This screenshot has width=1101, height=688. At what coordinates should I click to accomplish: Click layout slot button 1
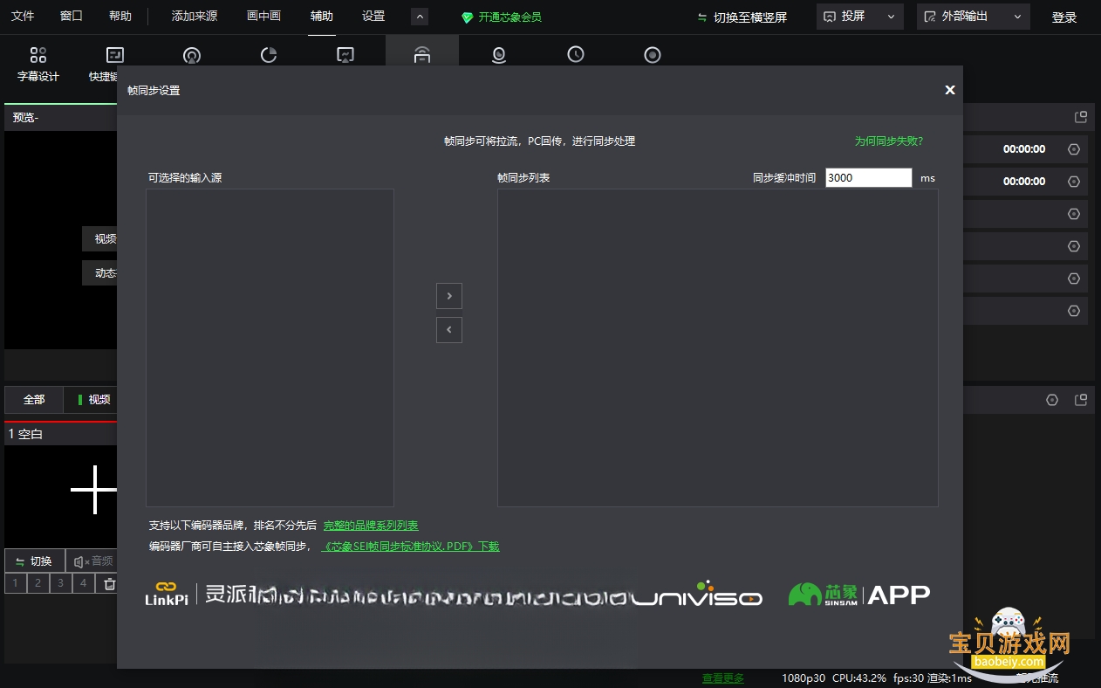point(15,583)
